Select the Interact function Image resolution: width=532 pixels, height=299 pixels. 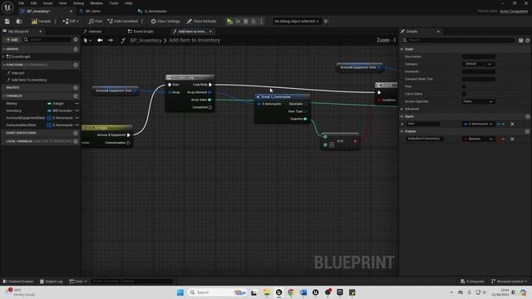click(x=18, y=73)
